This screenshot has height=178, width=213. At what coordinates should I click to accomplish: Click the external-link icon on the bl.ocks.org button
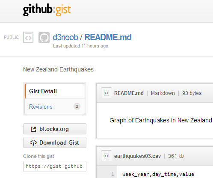coord(33,129)
